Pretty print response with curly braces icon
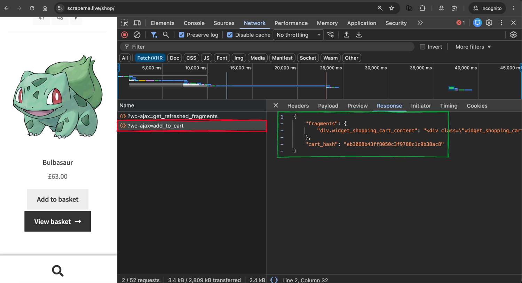Image resolution: width=522 pixels, height=283 pixels. [x=274, y=280]
